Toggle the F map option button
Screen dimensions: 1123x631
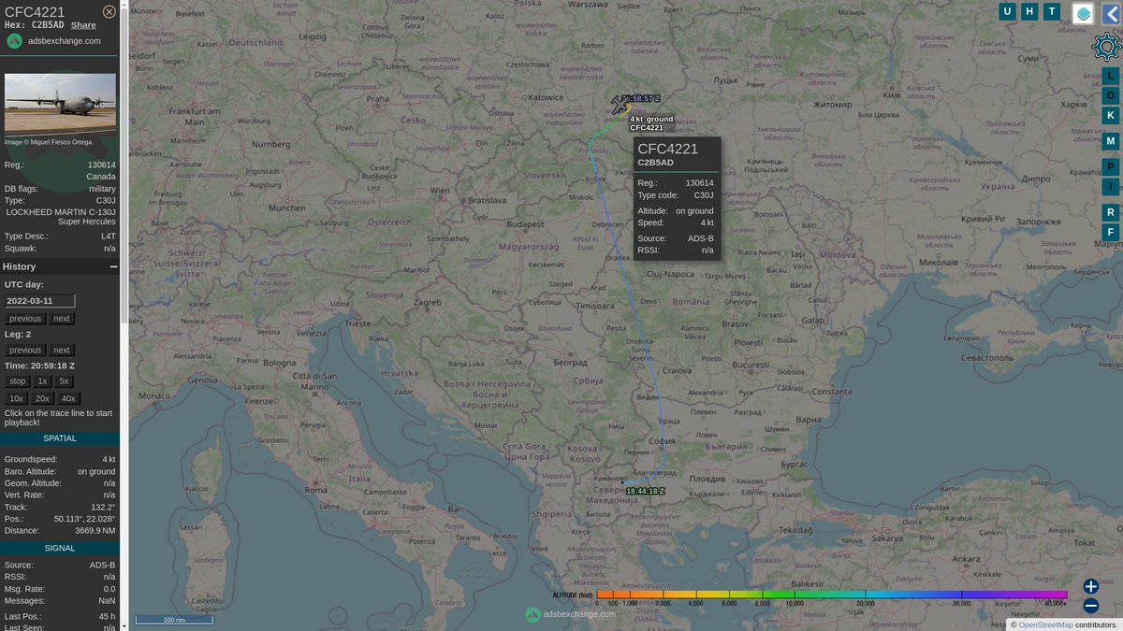tap(1111, 232)
